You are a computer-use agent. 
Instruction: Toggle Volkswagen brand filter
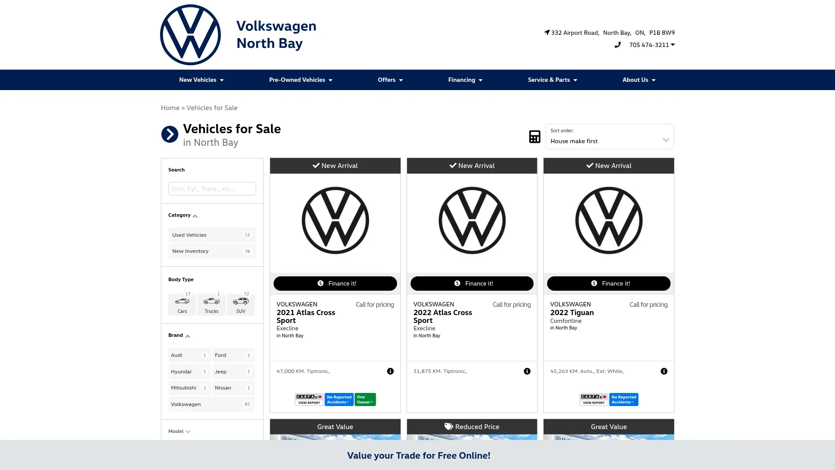tap(211, 404)
